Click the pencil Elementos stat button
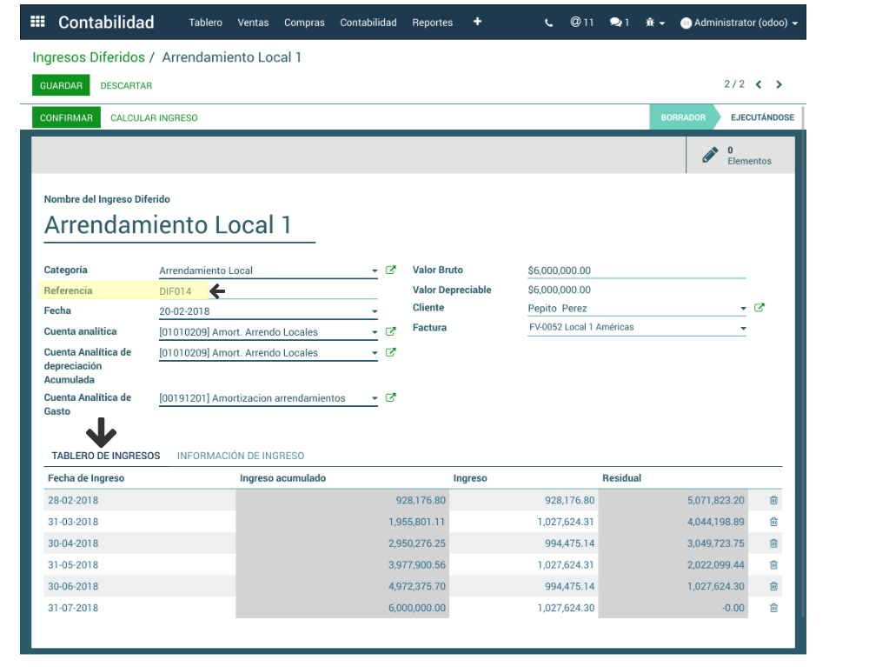The image size is (889, 667). pos(739,156)
